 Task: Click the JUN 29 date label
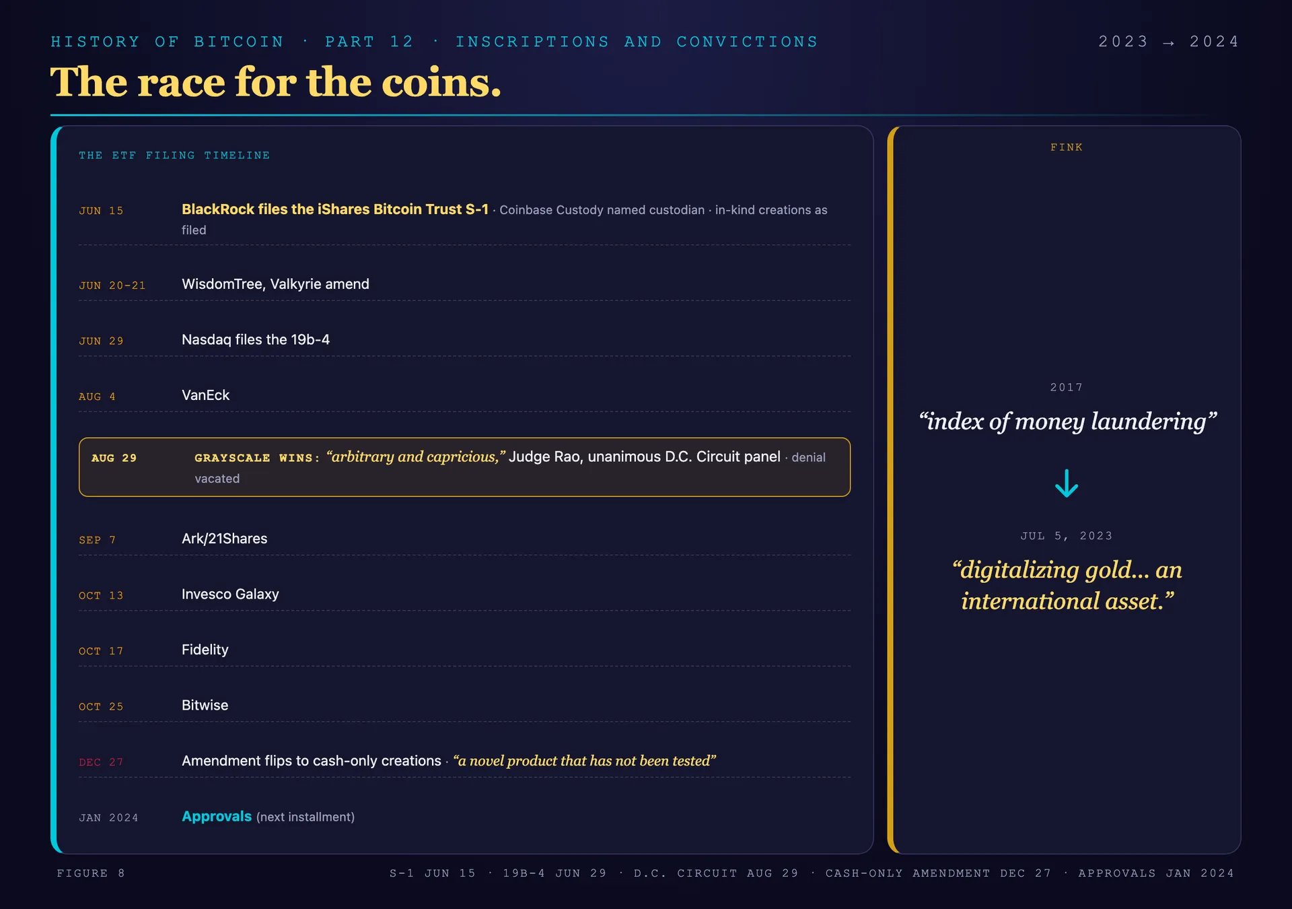101,341
